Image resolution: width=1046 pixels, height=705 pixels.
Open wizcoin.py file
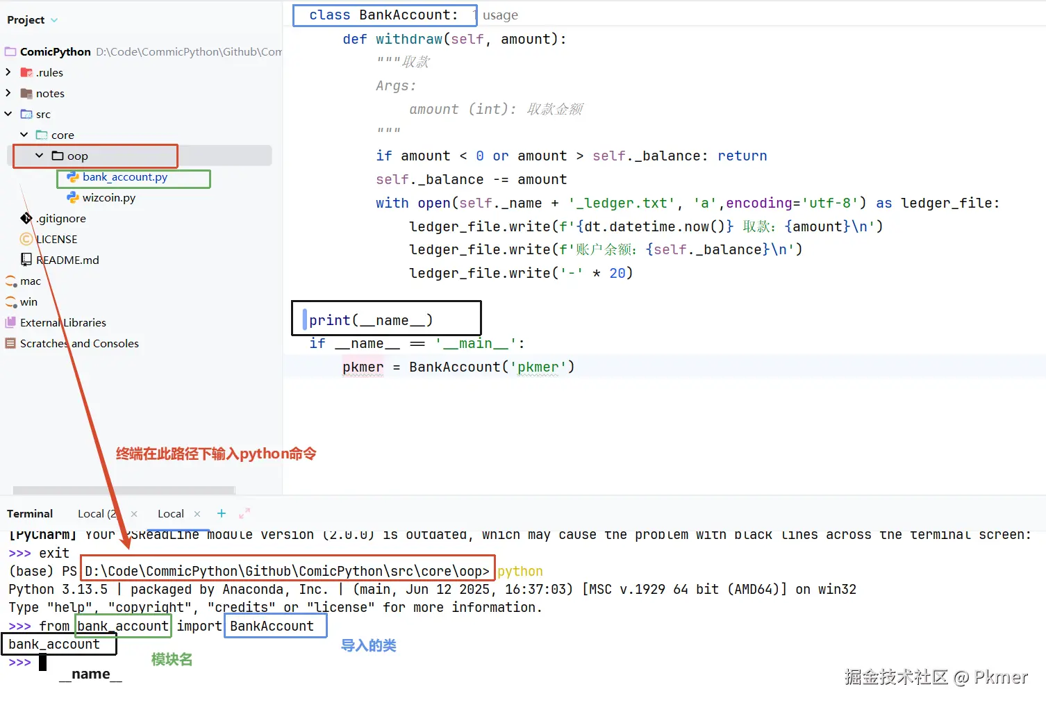click(x=109, y=198)
